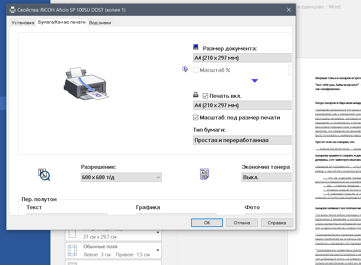Click the margins icon in the Word print pane

point(72,250)
